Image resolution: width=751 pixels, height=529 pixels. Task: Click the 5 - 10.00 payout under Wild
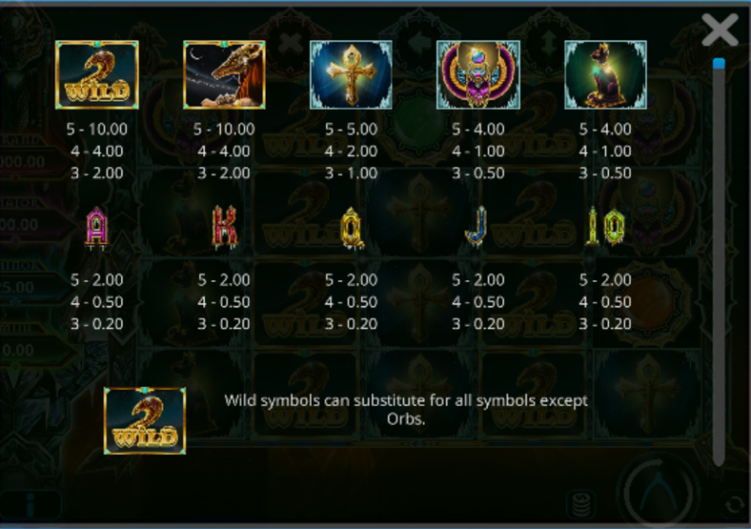97,129
